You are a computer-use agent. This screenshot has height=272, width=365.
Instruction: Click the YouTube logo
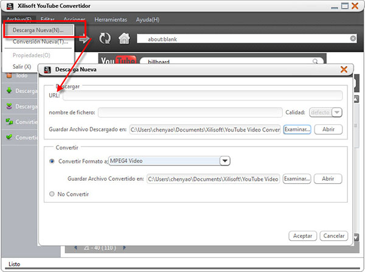click(119, 60)
